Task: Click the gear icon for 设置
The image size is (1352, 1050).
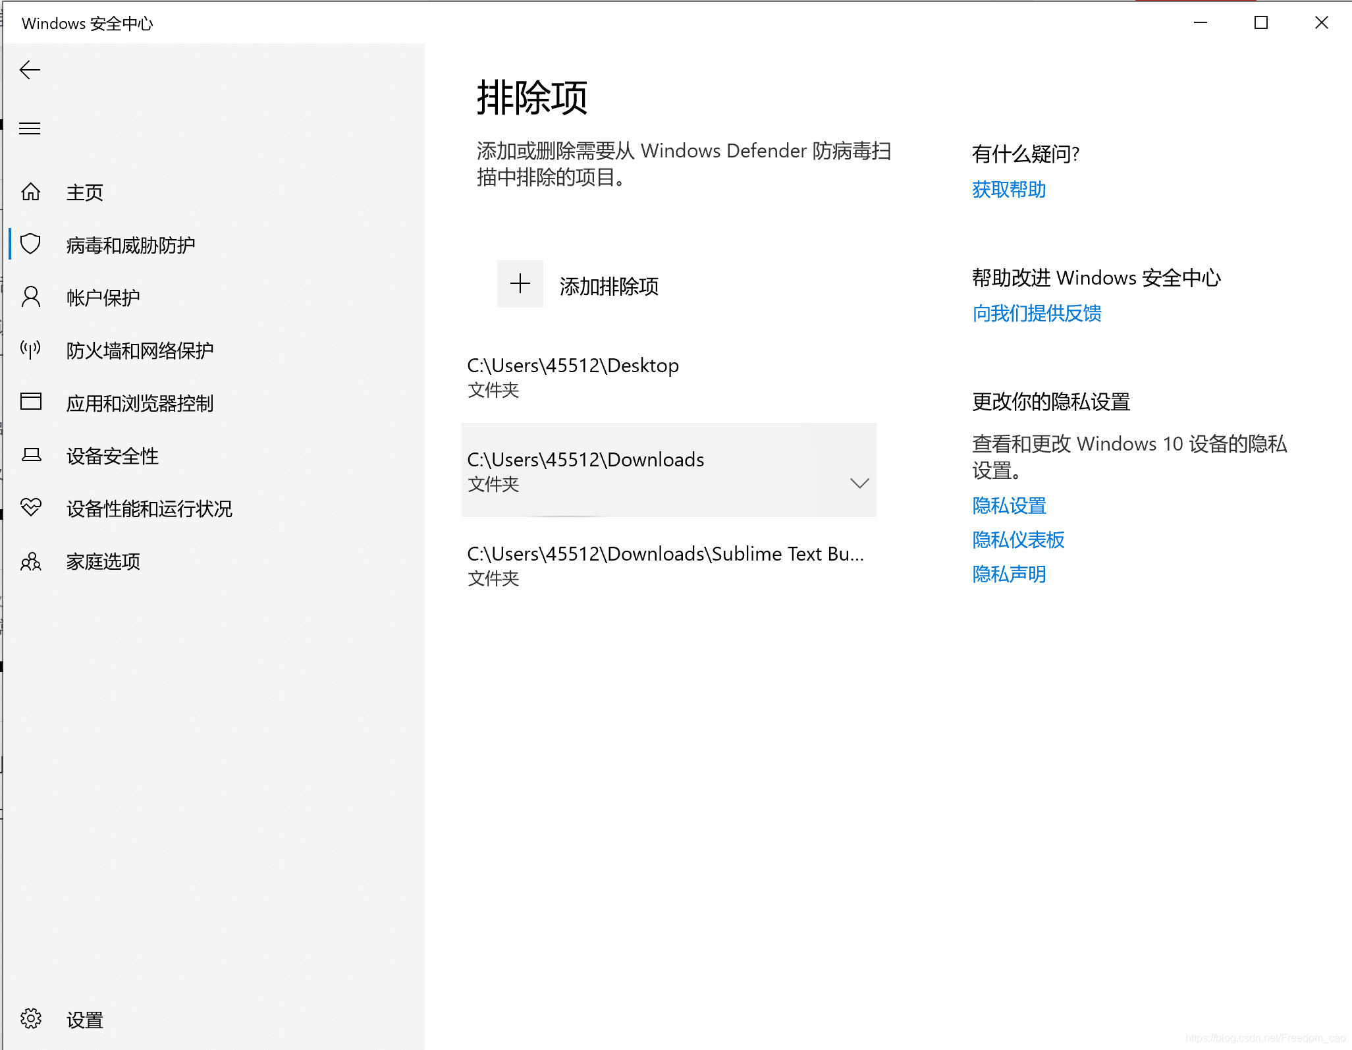Action: click(x=30, y=1019)
